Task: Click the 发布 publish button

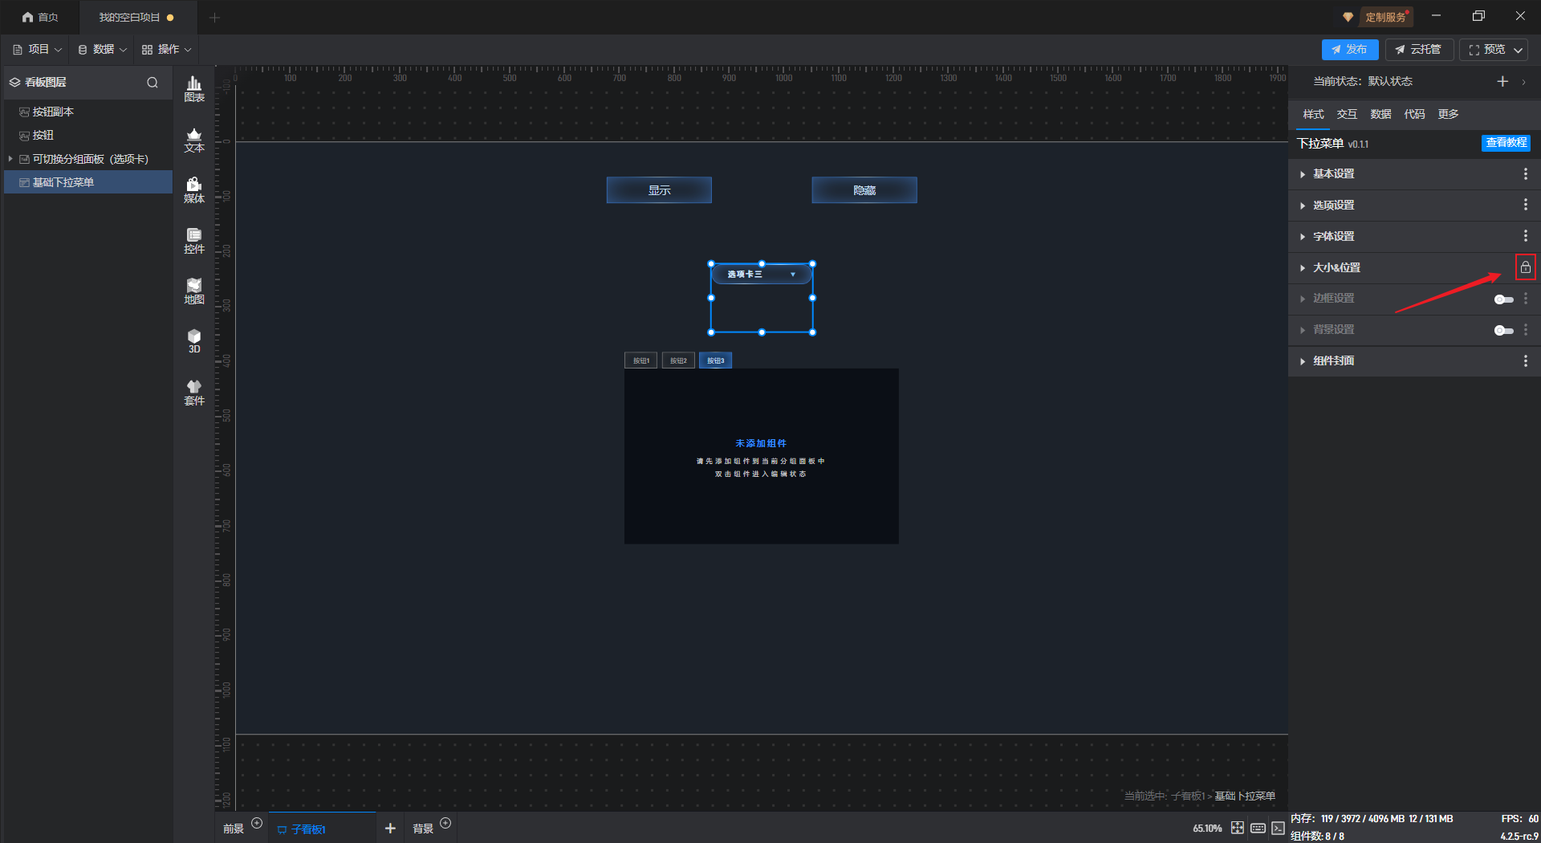Action: (1349, 50)
